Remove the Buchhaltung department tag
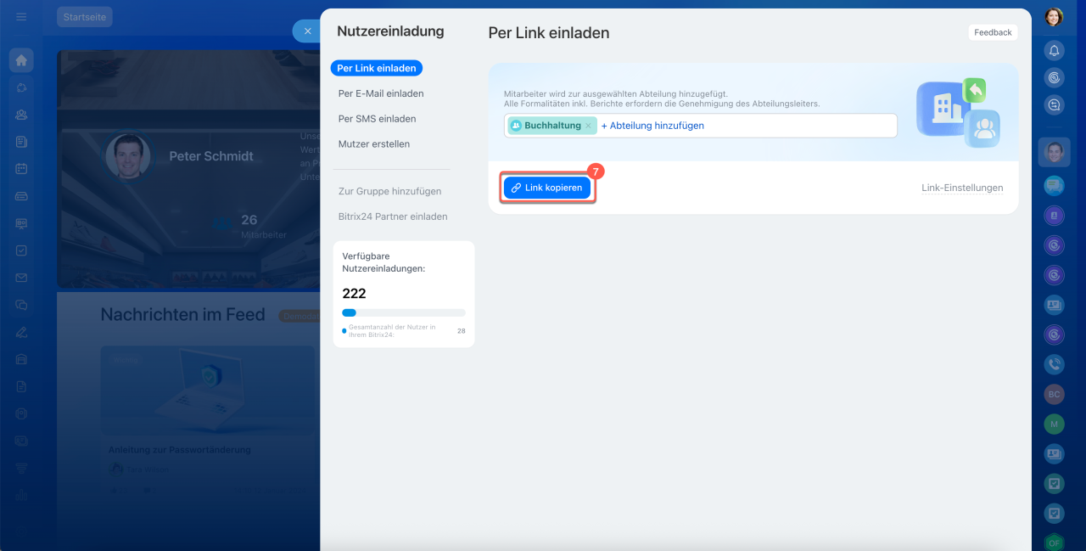The height and width of the screenshot is (551, 1086). click(x=588, y=126)
